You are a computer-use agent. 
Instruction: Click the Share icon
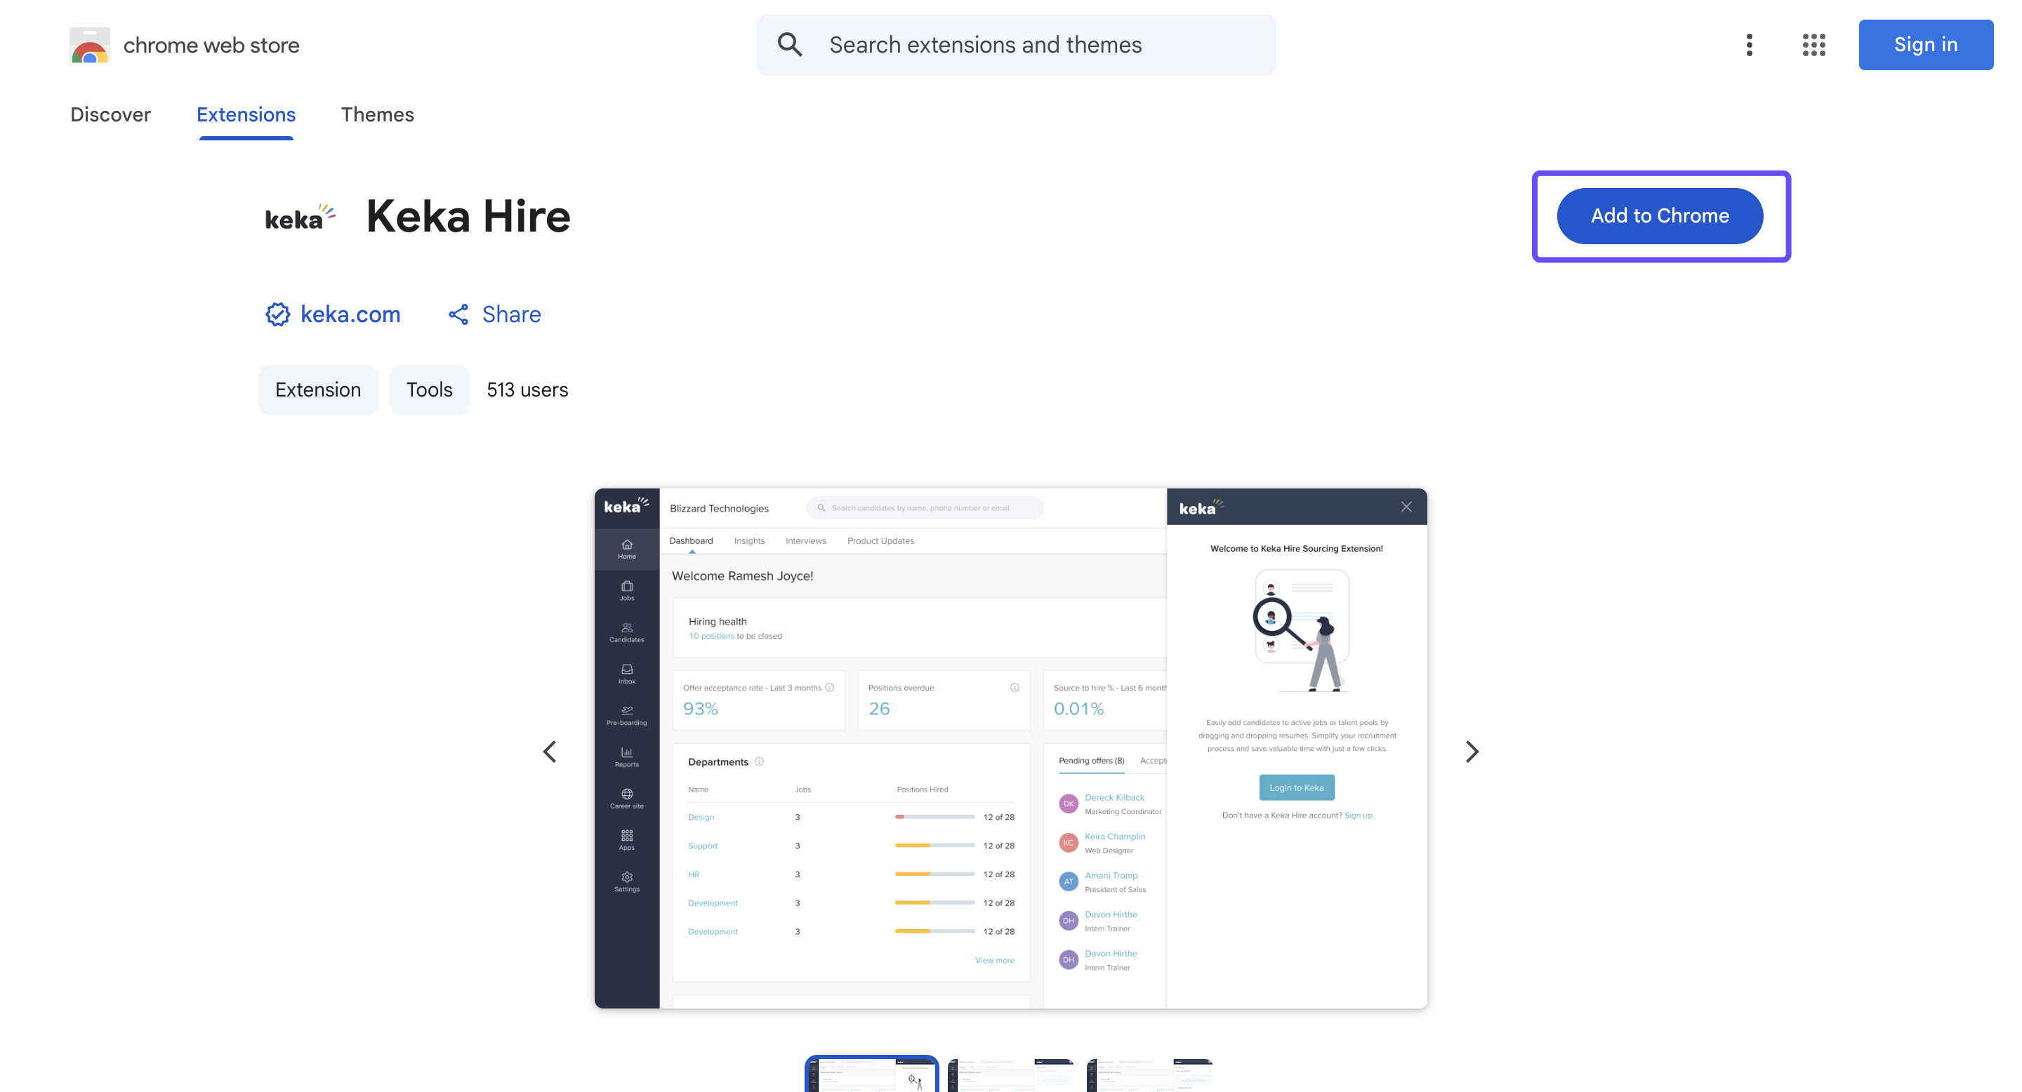pyautogui.click(x=458, y=314)
